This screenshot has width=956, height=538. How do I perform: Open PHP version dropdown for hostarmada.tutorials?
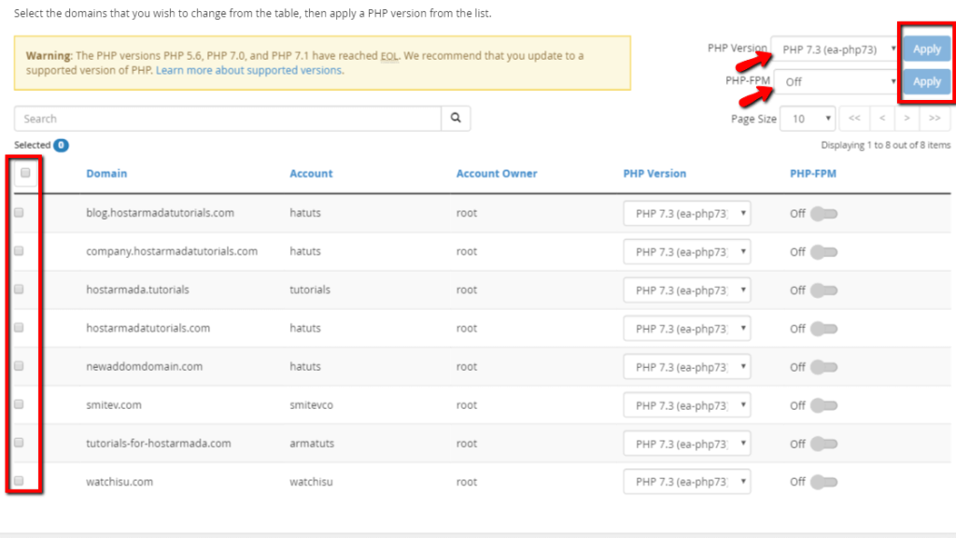[687, 290]
